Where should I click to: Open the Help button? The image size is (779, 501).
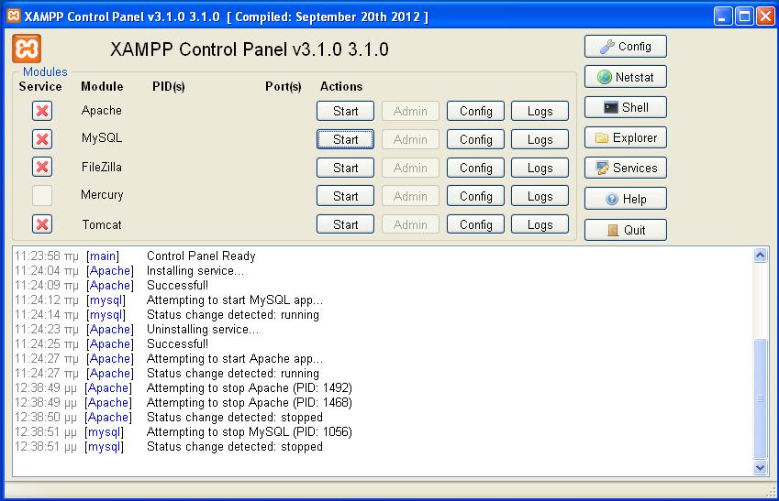tap(626, 199)
